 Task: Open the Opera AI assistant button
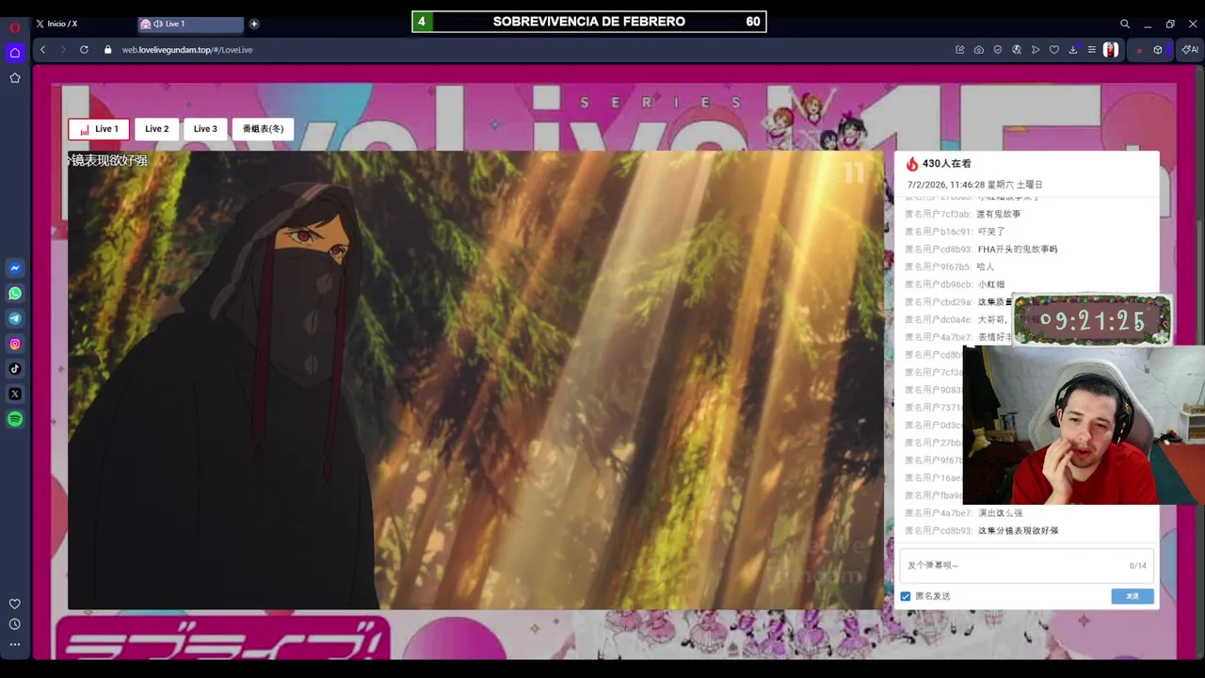coord(1190,50)
